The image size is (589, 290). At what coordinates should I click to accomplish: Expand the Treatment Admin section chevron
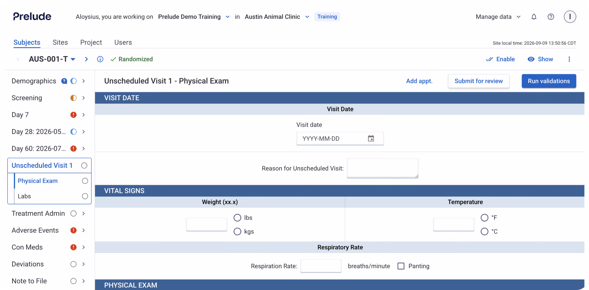pos(84,214)
